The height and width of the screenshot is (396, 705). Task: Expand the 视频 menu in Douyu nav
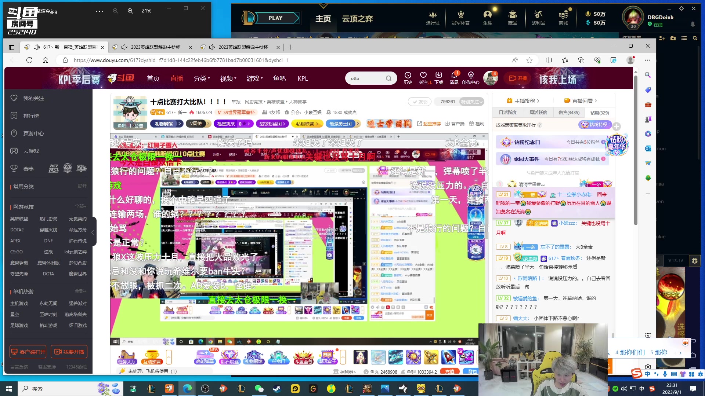(228, 78)
